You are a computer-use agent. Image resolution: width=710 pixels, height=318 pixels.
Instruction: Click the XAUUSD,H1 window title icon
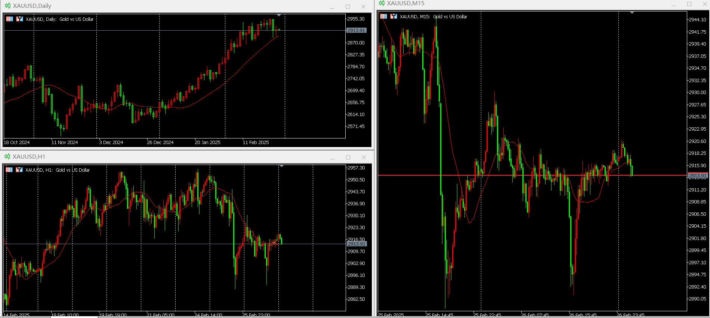tap(7, 156)
